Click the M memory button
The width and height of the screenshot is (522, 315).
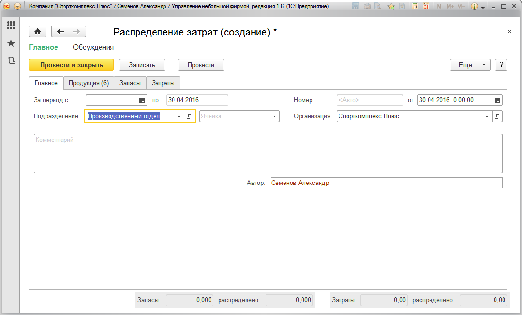[x=439, y=6]
